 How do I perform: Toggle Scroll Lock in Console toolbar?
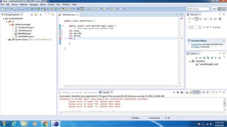pyautogui.click(x=191, y=92)
